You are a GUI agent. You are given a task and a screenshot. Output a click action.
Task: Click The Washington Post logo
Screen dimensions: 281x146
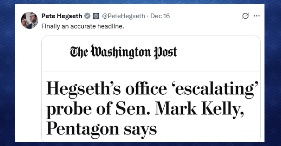123,52
